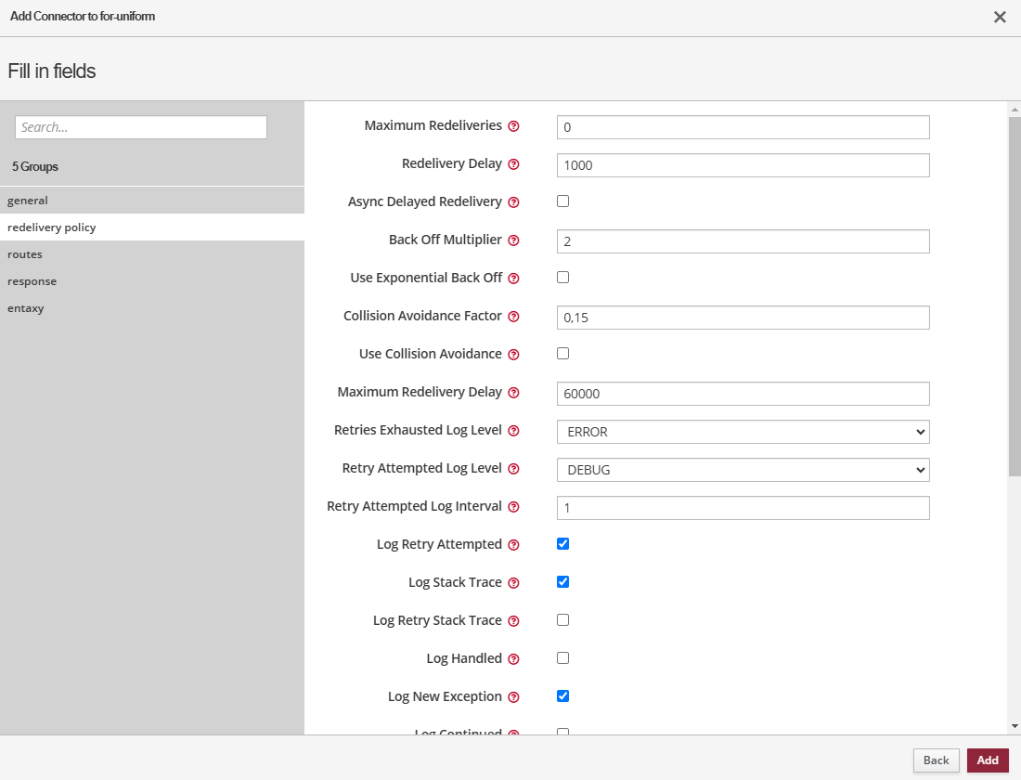Click help icon beside Redelivery Delay
1021x780 pixels.
(513, 164)
